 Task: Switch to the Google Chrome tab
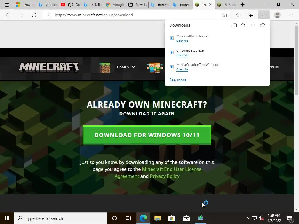tap(115, 5)
